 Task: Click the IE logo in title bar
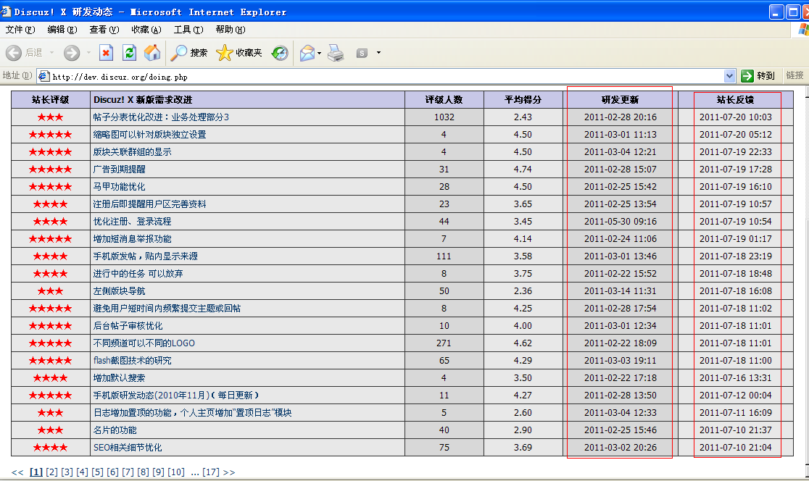[x=6, y=11]
